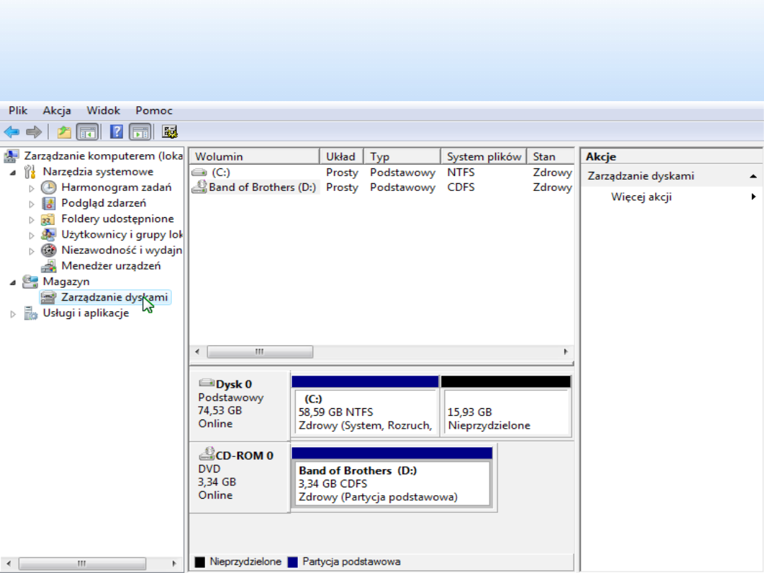This screenshot has width=764, height=573.
Task: Select Harmonogram zadań clock icon
Action: coord(48,187)
